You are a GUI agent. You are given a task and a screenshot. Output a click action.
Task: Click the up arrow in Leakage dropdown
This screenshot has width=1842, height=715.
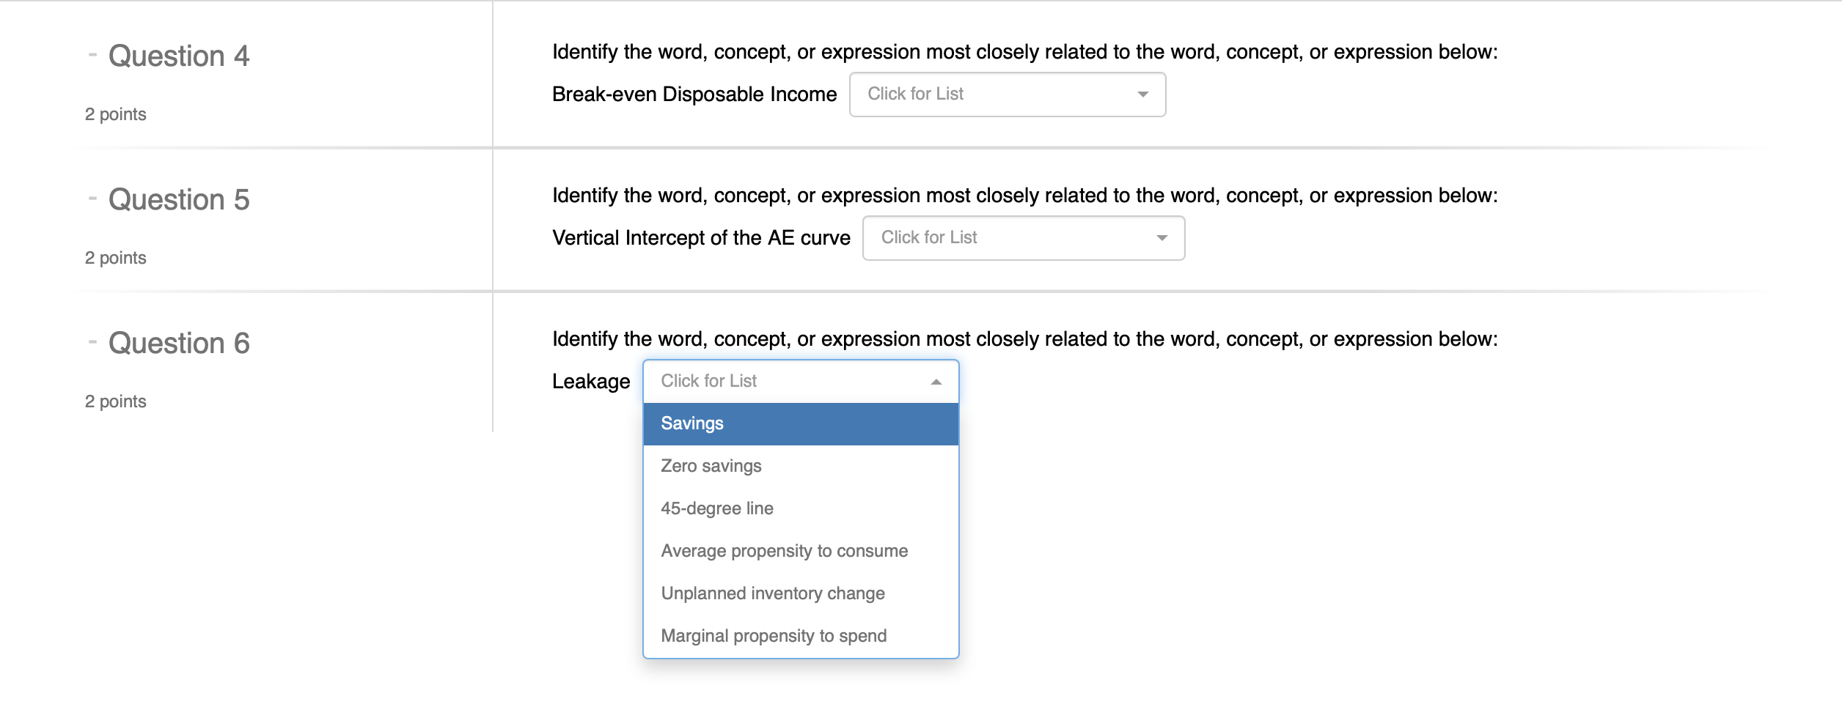[936, 381]
